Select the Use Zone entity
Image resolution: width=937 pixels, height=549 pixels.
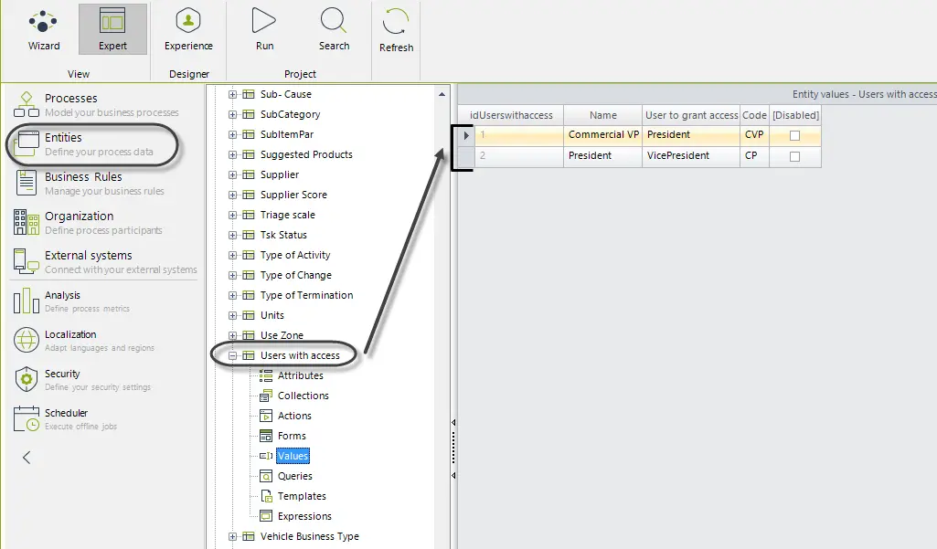(x=282, y=336)
